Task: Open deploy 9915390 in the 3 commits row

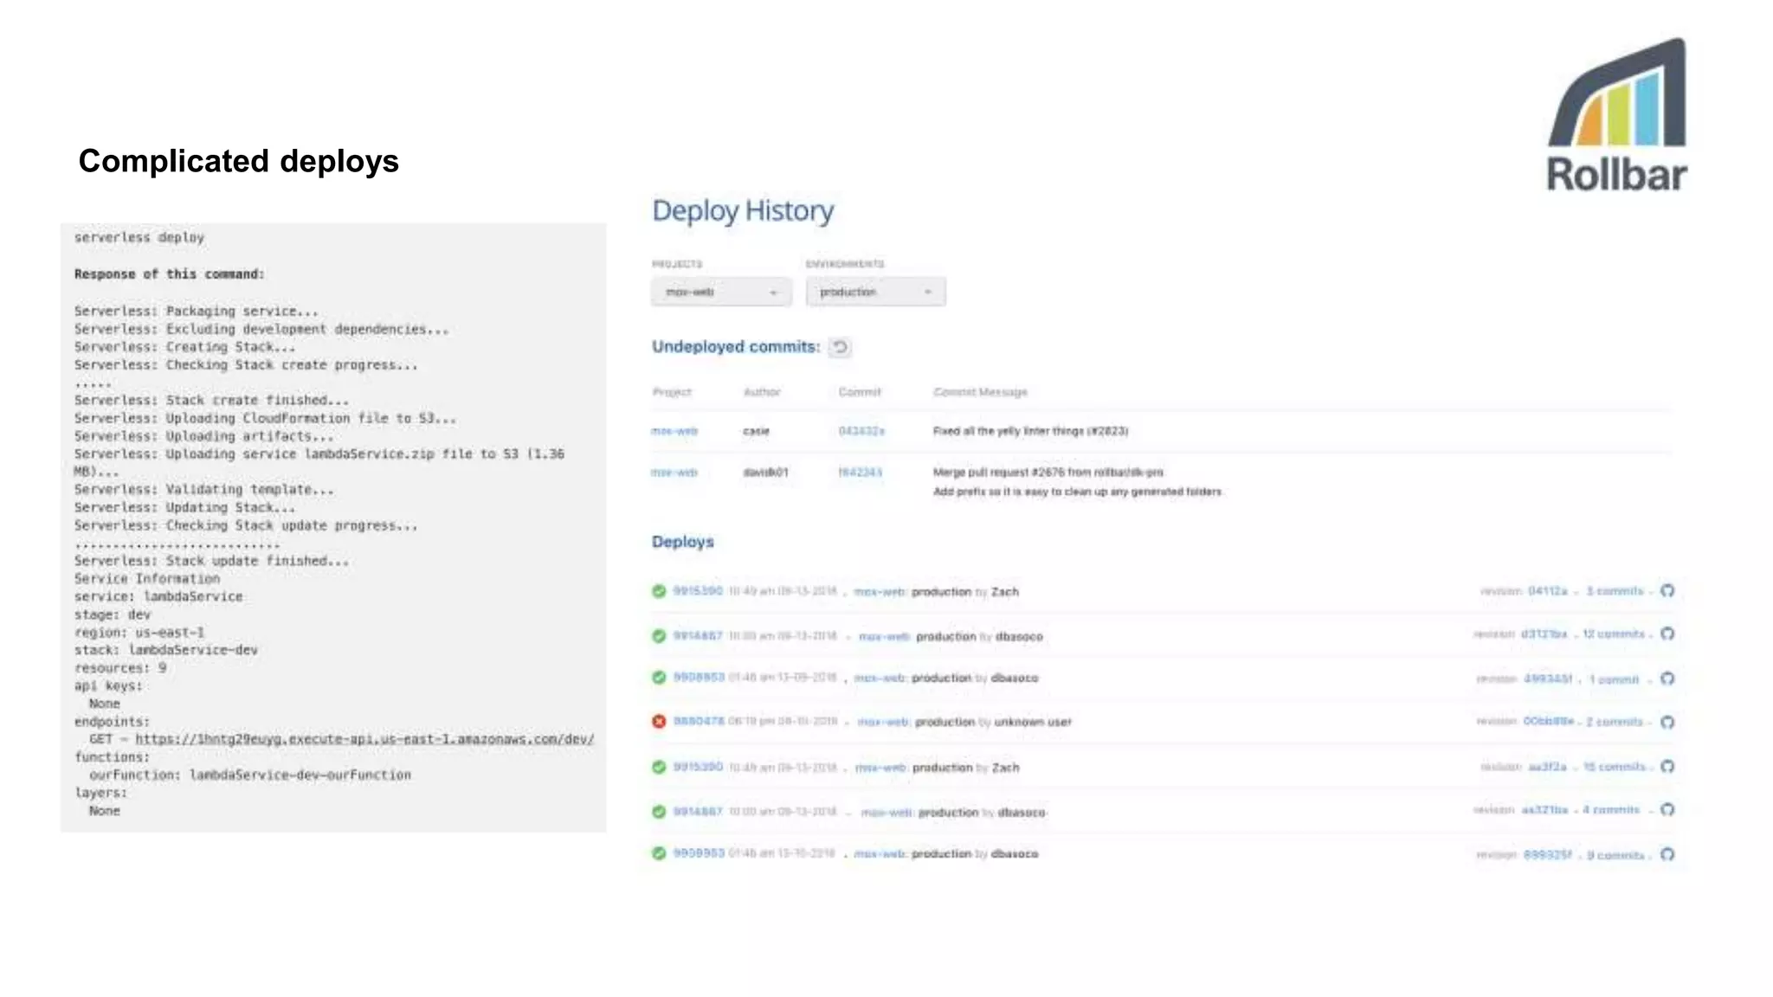Action: (698, 591)
